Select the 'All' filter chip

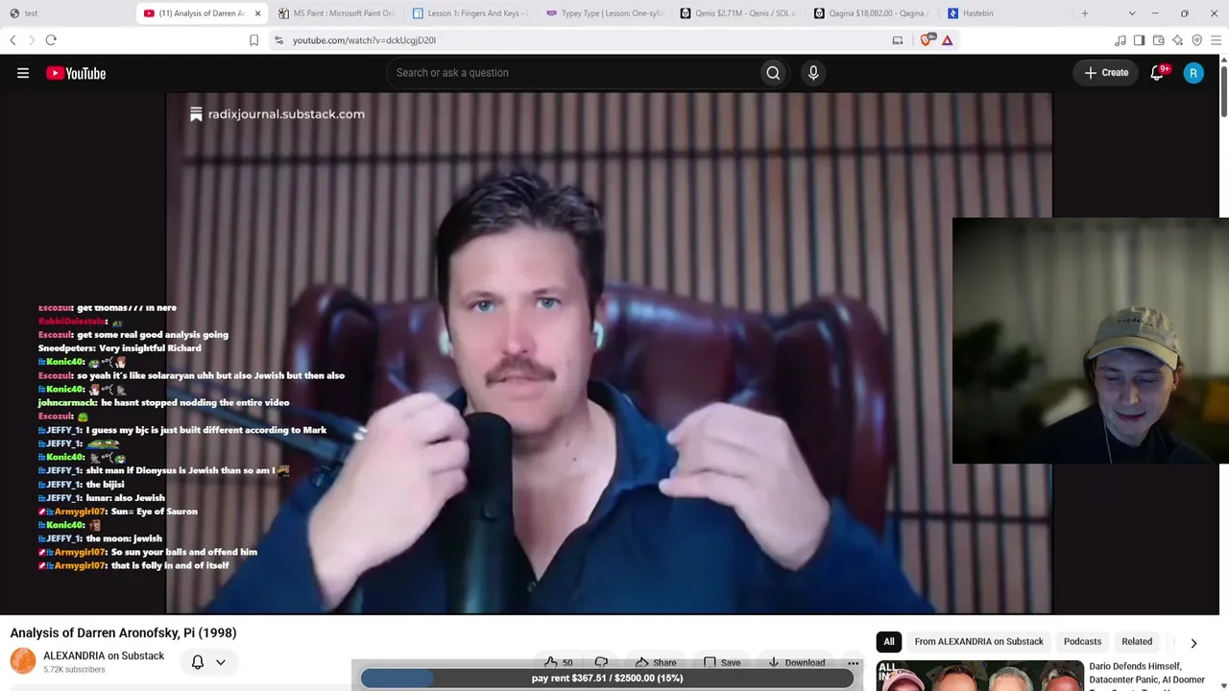tap(889, 641)
